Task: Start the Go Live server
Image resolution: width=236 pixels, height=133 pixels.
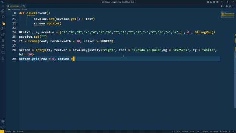Action: 223,132
